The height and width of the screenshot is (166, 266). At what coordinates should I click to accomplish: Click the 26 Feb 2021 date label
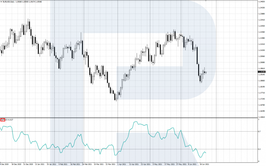87,164
